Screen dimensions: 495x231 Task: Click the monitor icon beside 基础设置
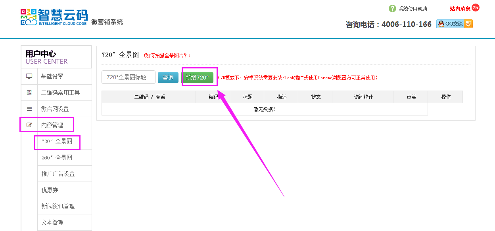(29, 76)
